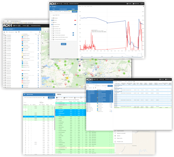This screenshot has width=174, height=157.
Task: Click the browser address bar
Action: tap(29, 21)
